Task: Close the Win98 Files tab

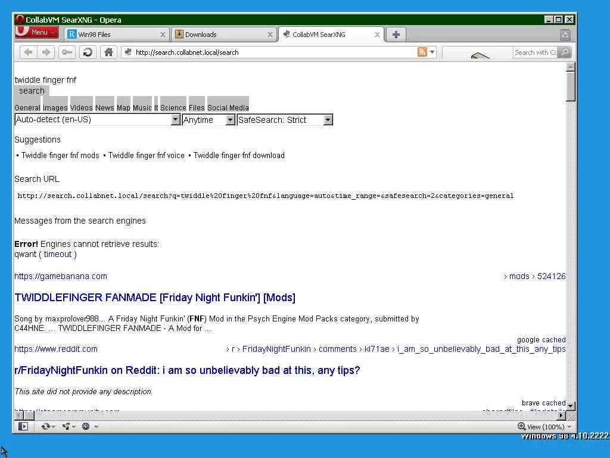Action: pyautogui.click(x=163, y=35)
